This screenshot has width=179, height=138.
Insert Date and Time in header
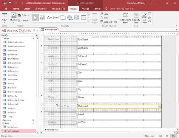[x=109, y=22]
